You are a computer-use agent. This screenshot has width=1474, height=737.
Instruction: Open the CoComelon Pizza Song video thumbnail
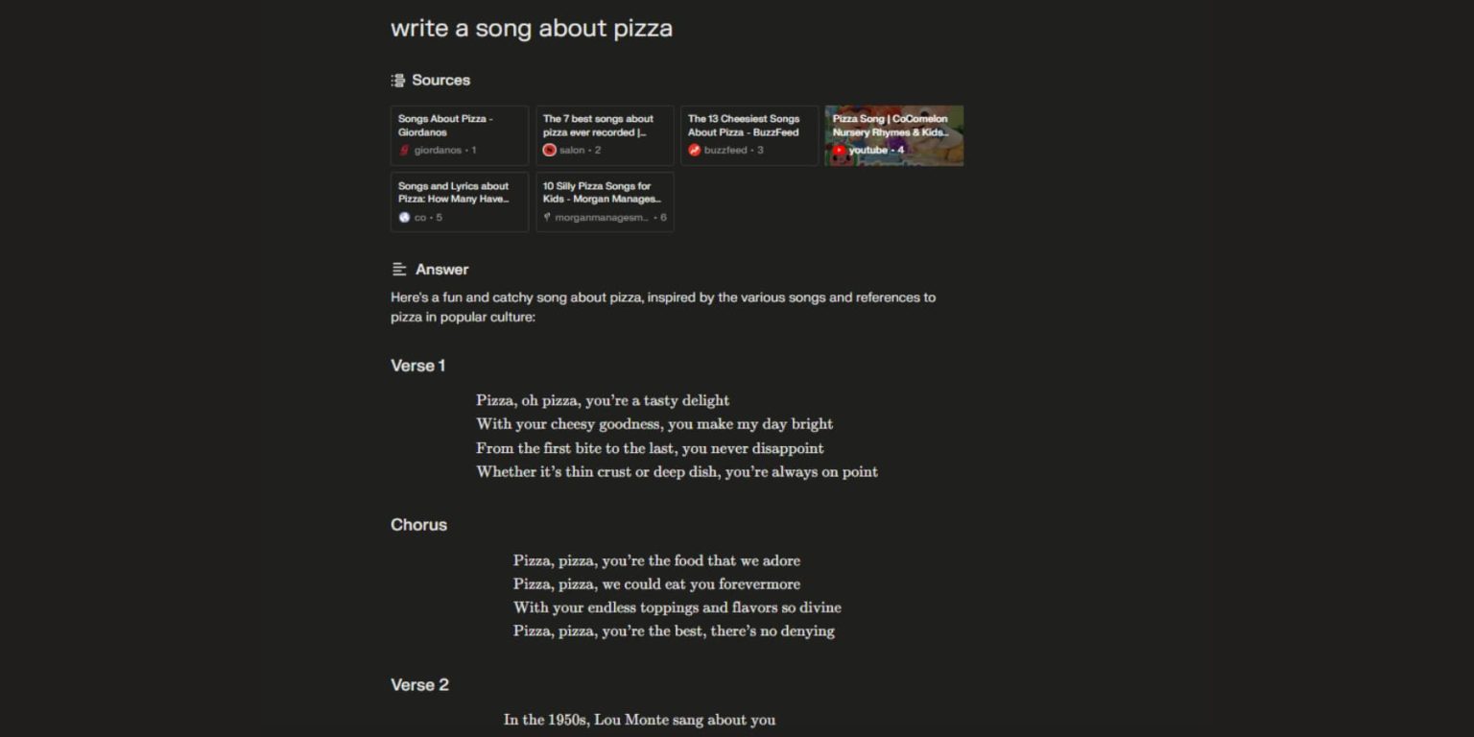894,135
